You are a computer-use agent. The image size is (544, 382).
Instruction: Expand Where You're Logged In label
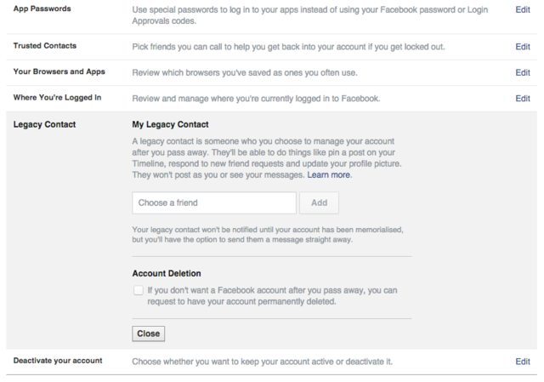[58, 98]
